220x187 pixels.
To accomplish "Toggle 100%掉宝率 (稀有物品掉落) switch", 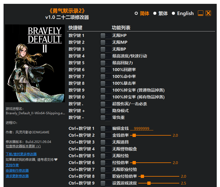I will tap(105, 97).
